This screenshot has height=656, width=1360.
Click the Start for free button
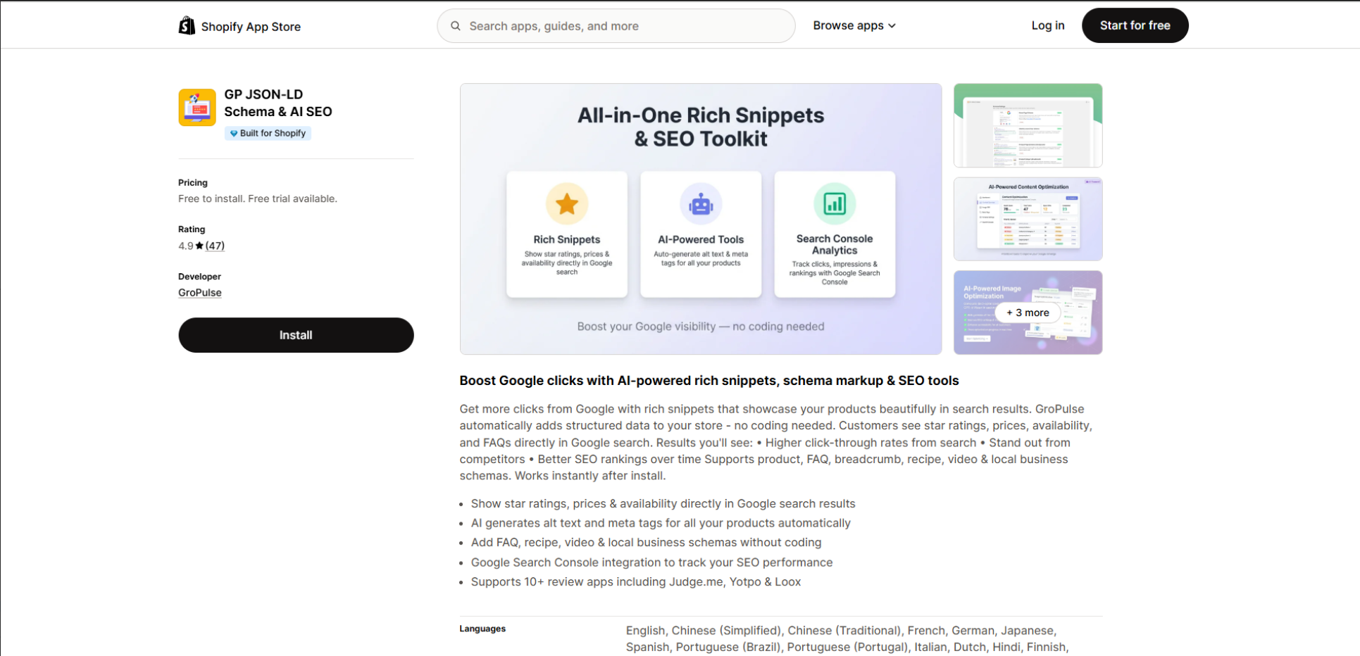pos(1135,25)
